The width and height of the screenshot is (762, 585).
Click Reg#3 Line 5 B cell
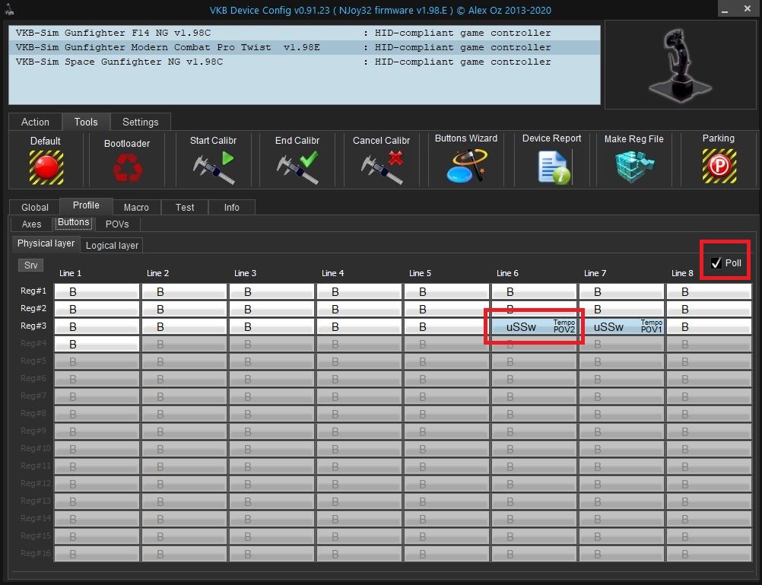(x=446, y=326)
